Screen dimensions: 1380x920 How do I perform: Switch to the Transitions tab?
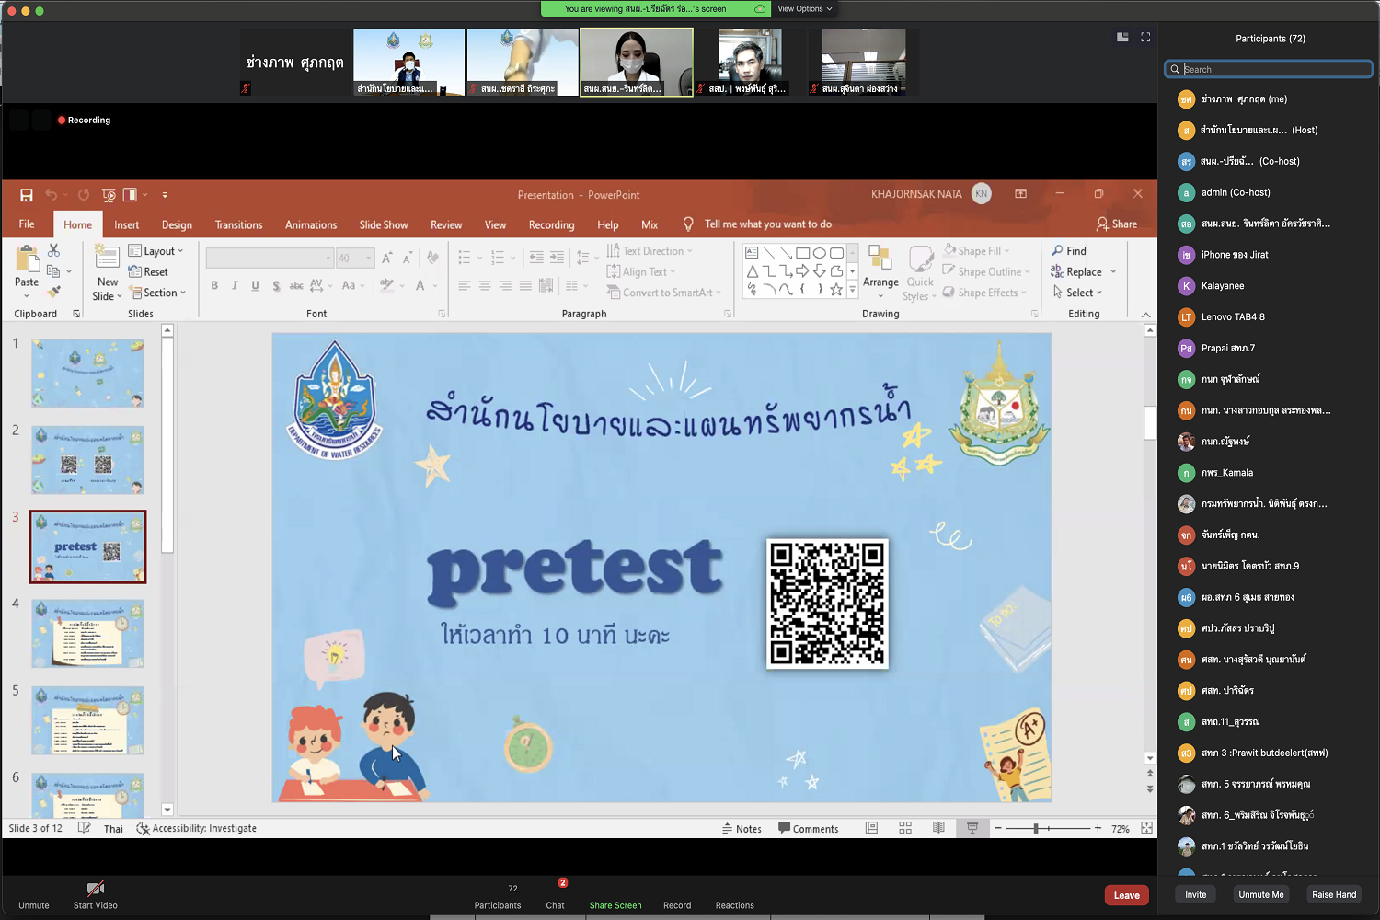pos(239,224)
